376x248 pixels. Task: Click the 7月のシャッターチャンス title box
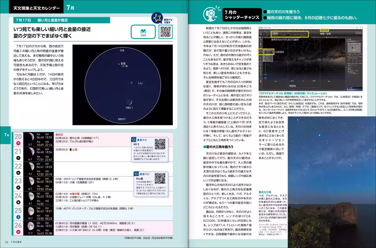coord(242,14)
